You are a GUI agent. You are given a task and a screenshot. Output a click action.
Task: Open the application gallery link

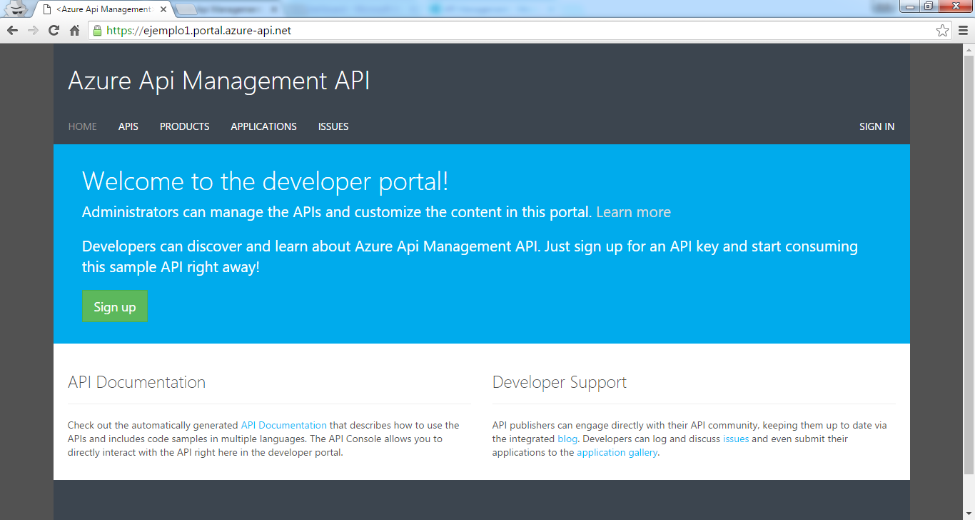pyautogui.click(x=616, y=452)
